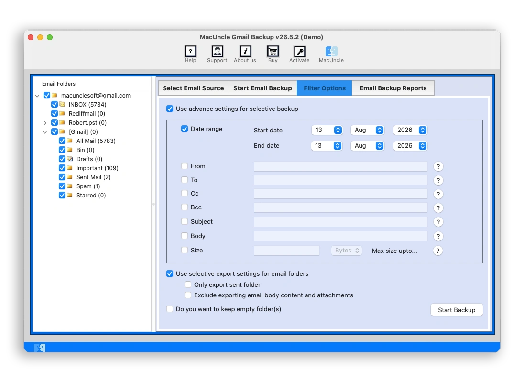Select the Sent Mail (2) folder row

pyautogui.click(x=93, y=177)
